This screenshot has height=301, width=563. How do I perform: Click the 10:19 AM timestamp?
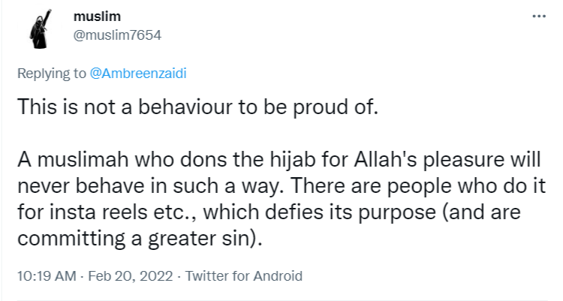point(47,275)
